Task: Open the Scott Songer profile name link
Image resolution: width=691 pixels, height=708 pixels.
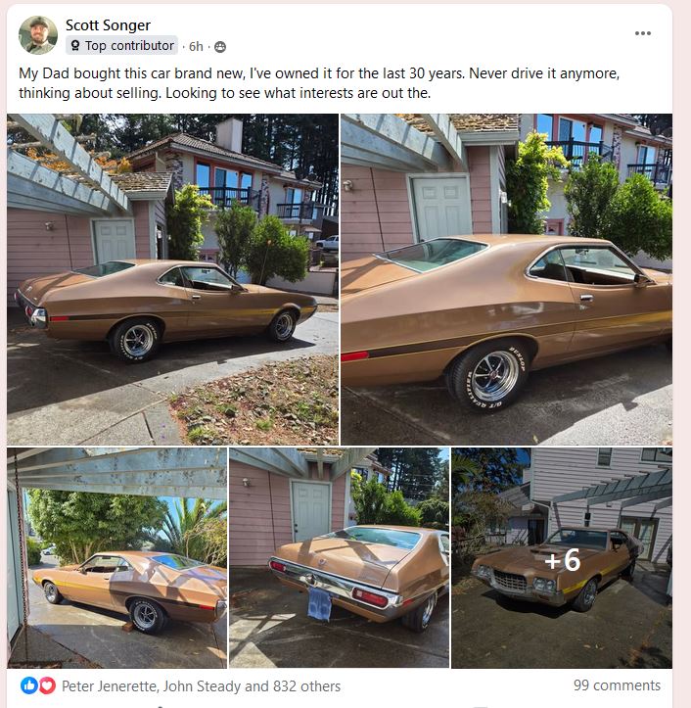Action: pyautogui.click(x=108, y=25)
